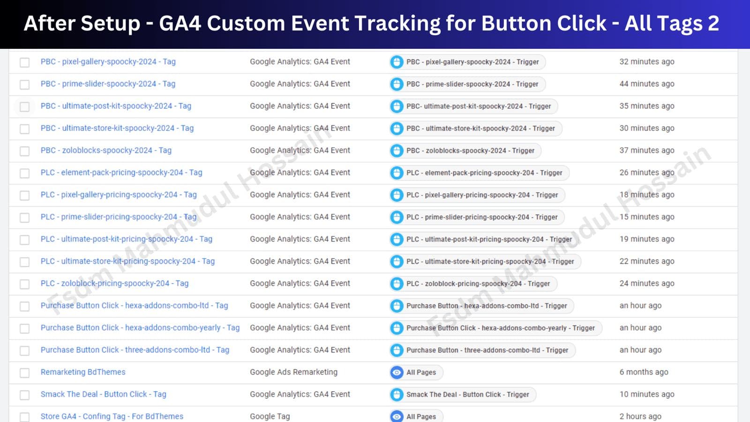Click the '44 minutes ago' timestamp

647,84
